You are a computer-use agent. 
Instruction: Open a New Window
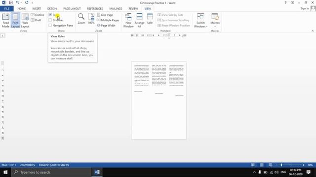(x=128, y=20)
